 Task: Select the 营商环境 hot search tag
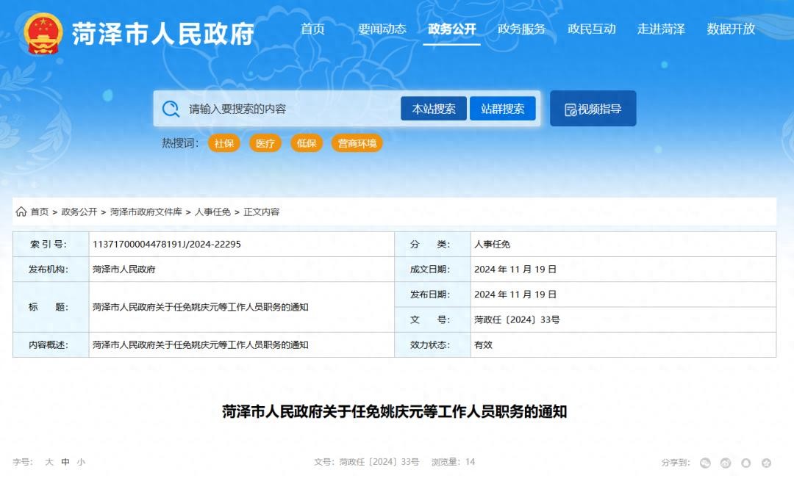pyautogui.click(x=357, y=143)
